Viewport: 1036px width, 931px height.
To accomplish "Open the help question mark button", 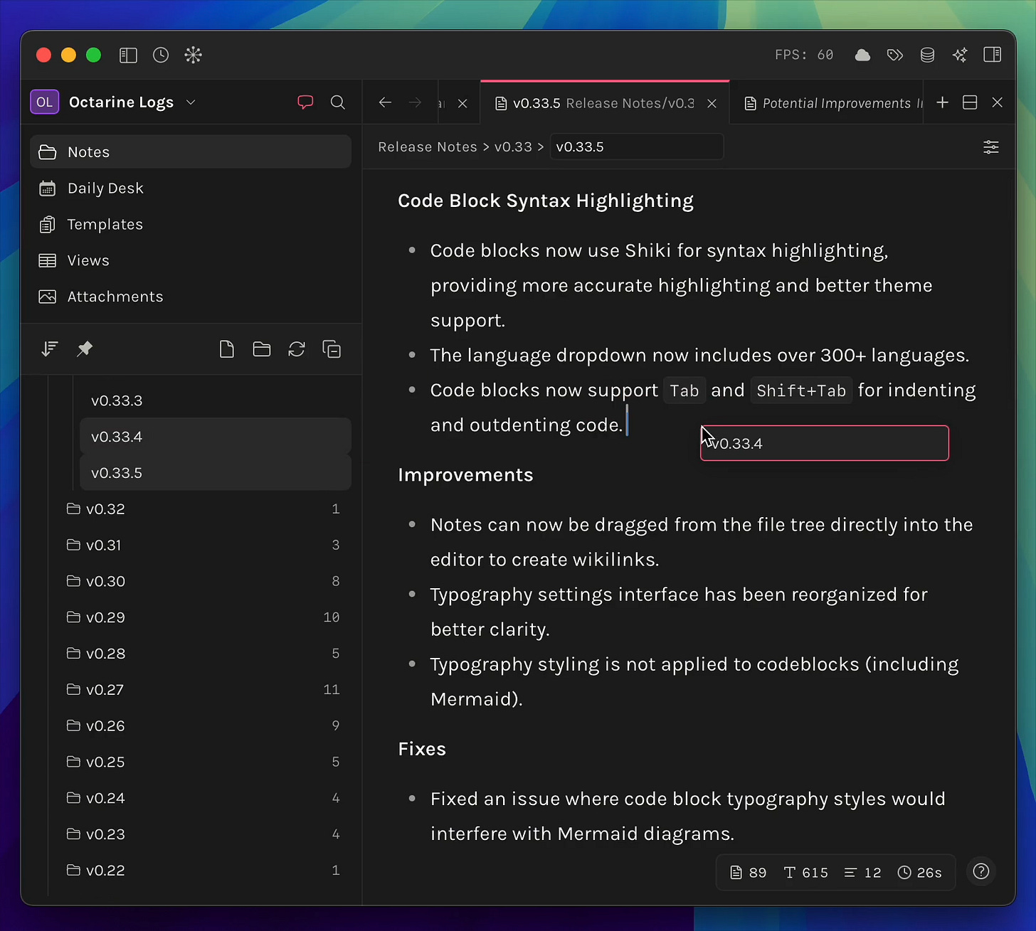I will (981, 872).
